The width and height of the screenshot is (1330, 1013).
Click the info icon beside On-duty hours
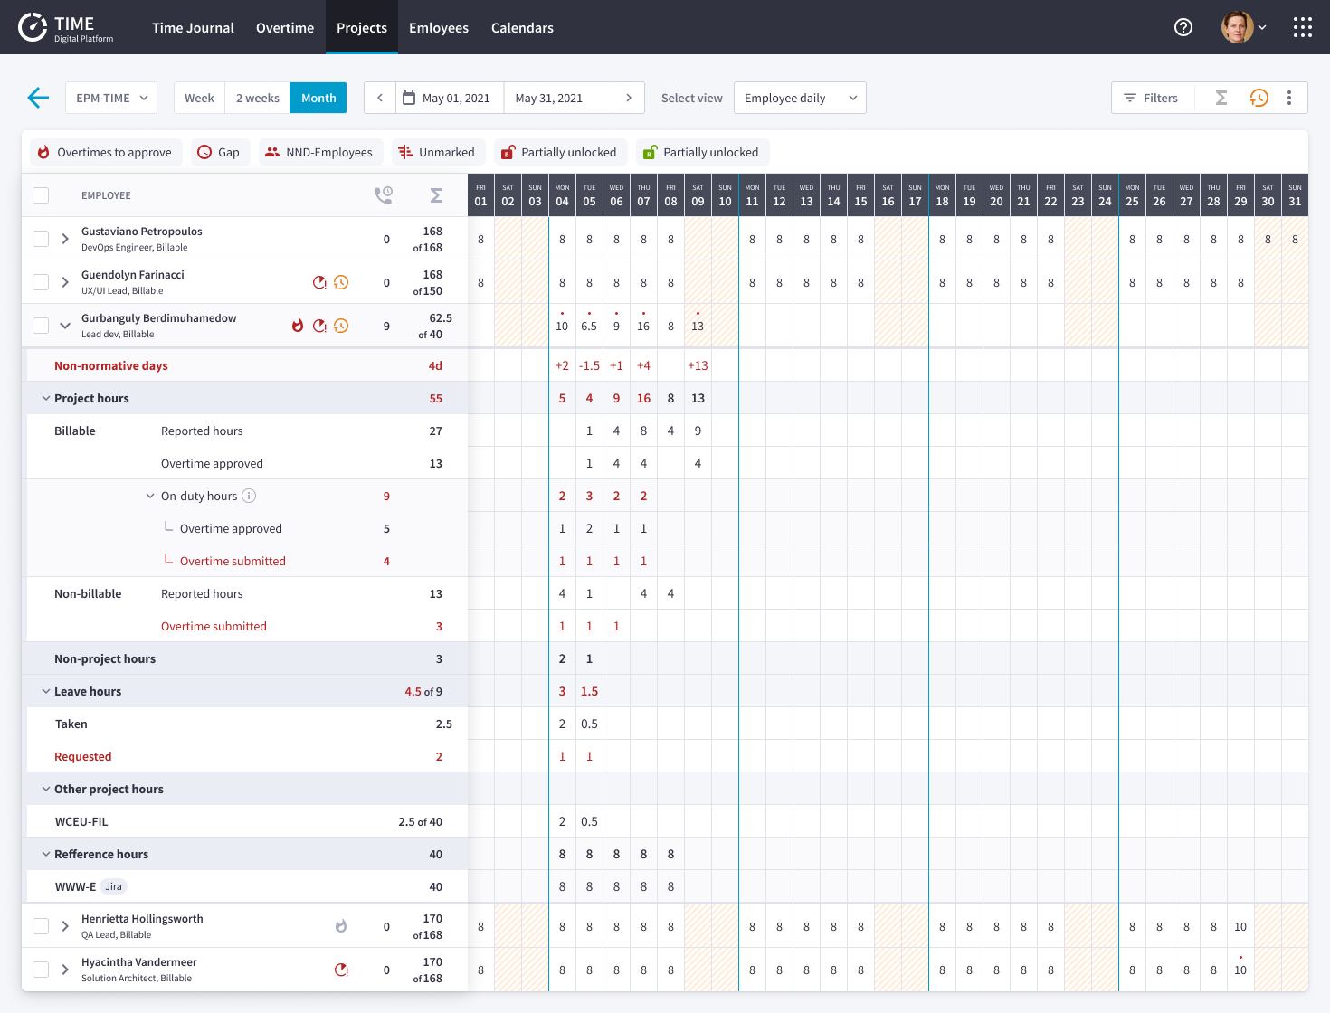(x=249, y=496)
